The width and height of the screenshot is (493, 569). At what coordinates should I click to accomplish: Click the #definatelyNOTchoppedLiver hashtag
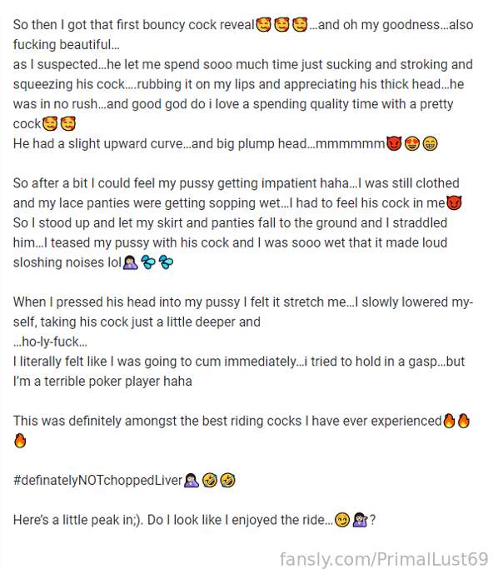[x=97, y=480]
